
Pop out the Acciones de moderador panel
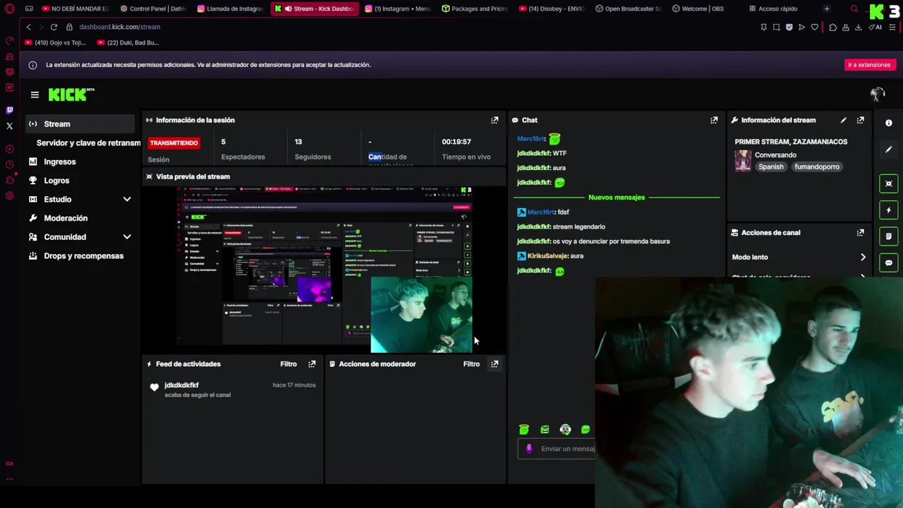tap(495, 364)
